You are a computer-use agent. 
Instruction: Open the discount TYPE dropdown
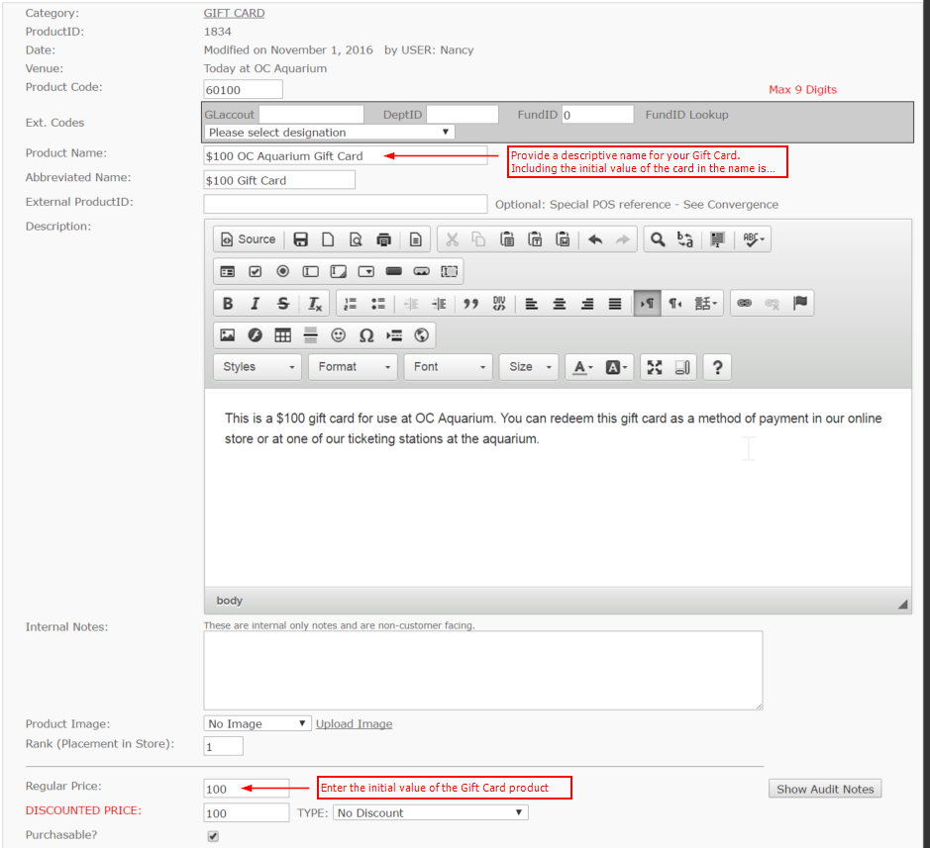pyautogui.click(x=431, y=813)
